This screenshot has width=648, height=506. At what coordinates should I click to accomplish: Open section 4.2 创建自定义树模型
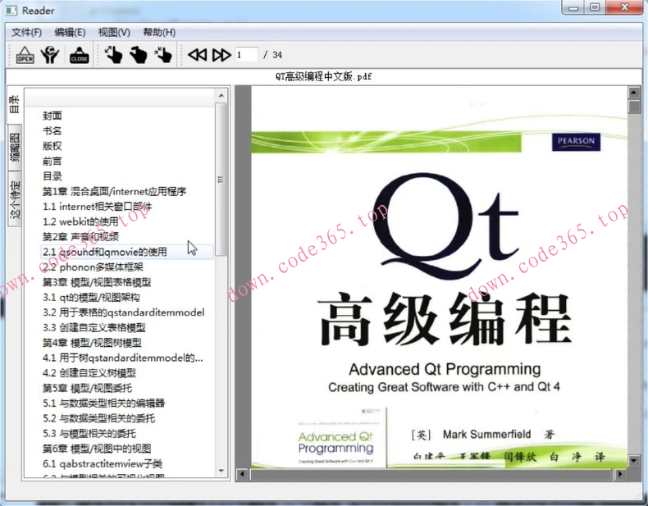pos(89,373)
